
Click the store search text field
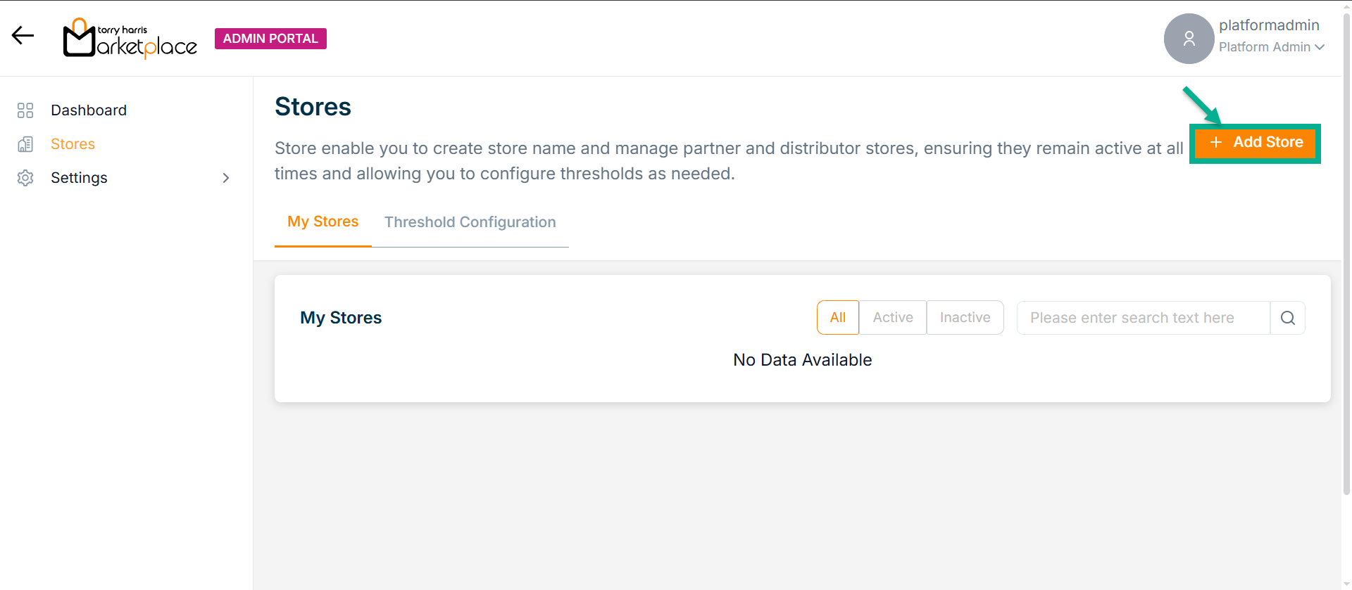coord(1143,318)
